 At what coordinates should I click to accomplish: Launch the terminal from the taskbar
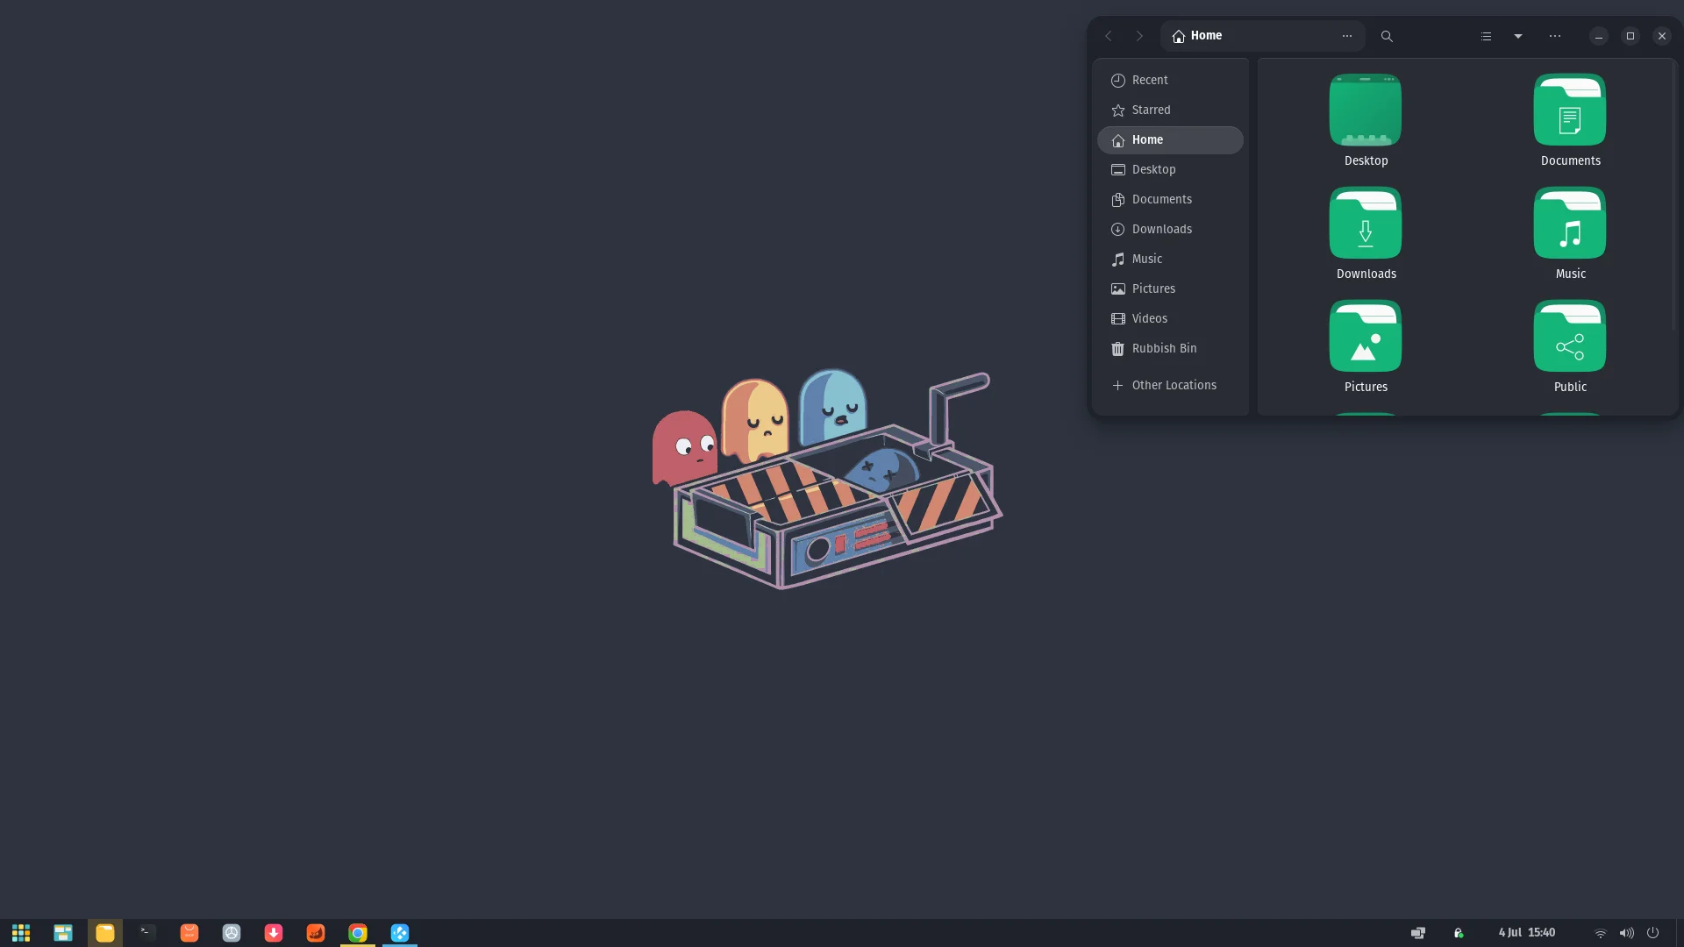(x=147, y=933)
